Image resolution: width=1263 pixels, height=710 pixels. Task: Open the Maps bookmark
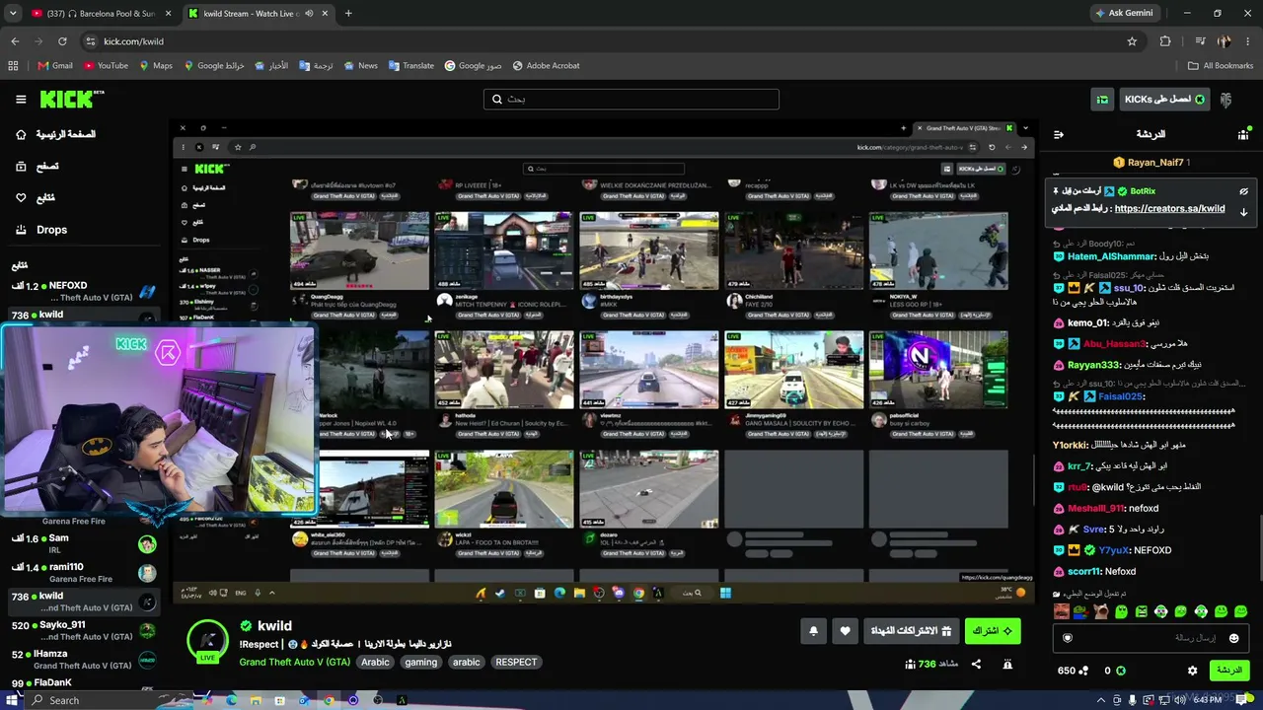(156, 66)
